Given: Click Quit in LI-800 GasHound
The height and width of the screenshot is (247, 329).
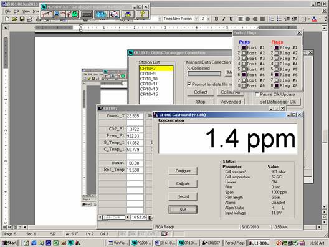Looking at the screenshot, I should click(183, 210).
